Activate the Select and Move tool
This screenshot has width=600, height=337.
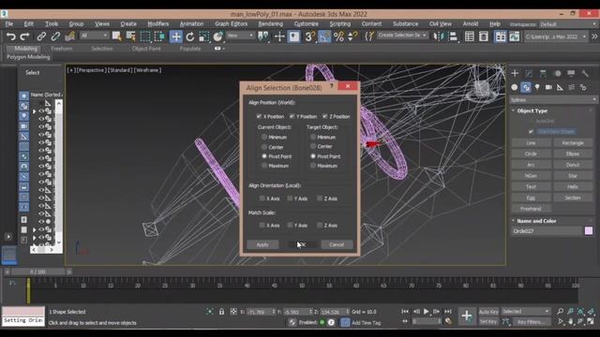[176, 37]
